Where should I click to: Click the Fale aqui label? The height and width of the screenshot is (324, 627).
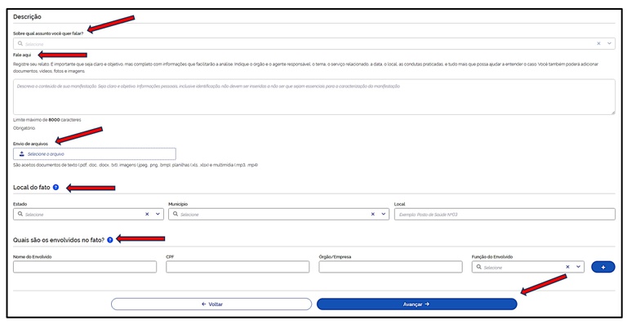click(22, 55)
